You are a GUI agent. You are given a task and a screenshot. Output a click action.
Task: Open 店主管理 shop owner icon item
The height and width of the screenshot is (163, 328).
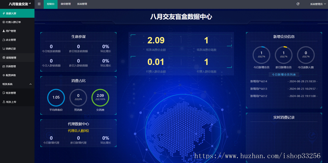pos(17,40)
